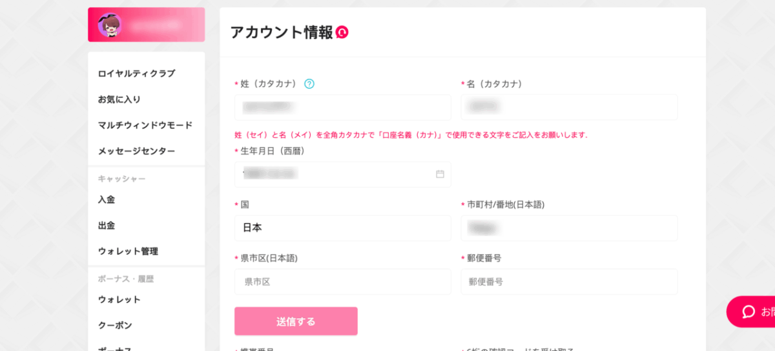Open the 生年月日（西暦） date picker field

pos(343,174)
